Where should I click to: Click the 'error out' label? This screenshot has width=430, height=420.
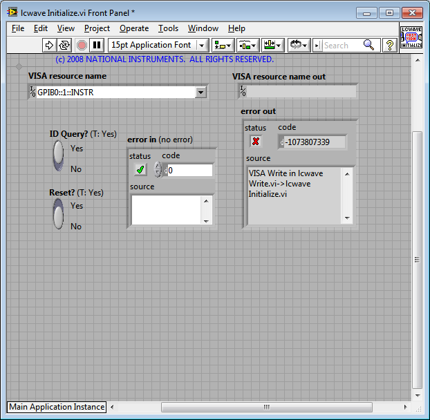(x=258, y=111)
